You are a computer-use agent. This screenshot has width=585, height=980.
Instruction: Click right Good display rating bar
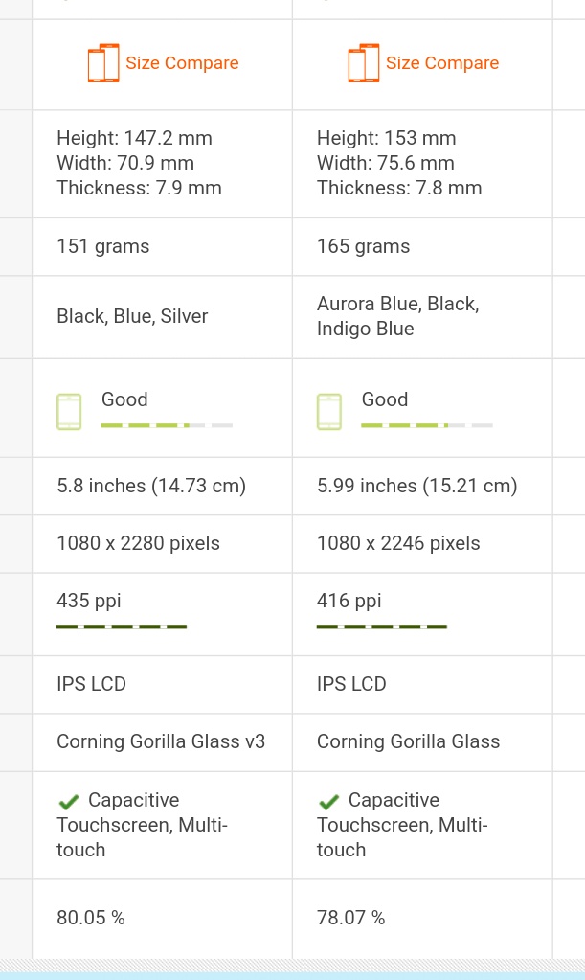click(x=427, y=425)
